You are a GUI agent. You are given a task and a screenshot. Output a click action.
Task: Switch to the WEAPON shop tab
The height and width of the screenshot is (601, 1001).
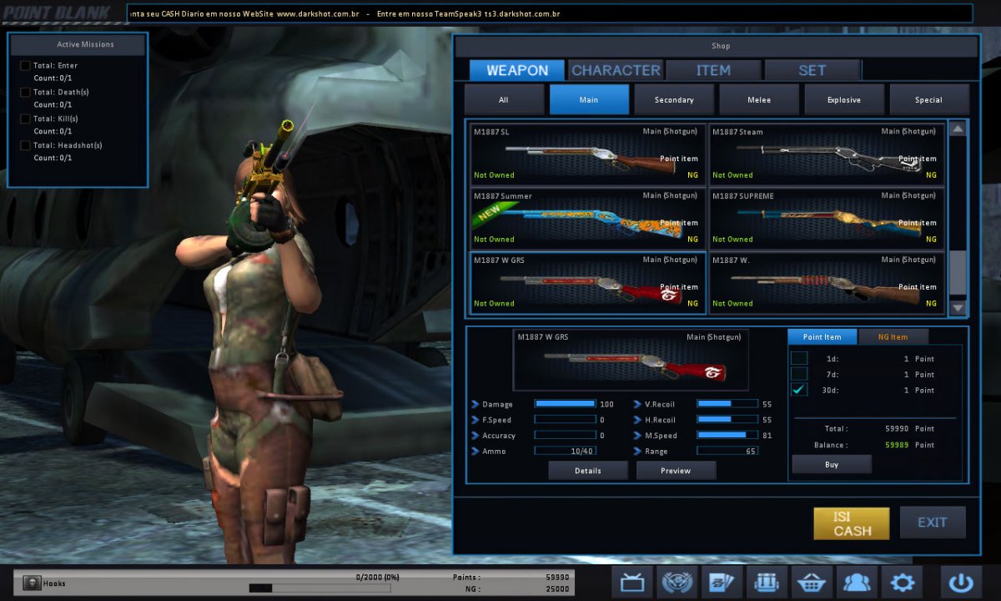pos(517,70)
